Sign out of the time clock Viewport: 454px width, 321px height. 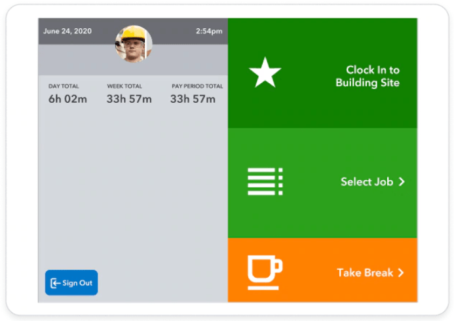click(71, 283)
